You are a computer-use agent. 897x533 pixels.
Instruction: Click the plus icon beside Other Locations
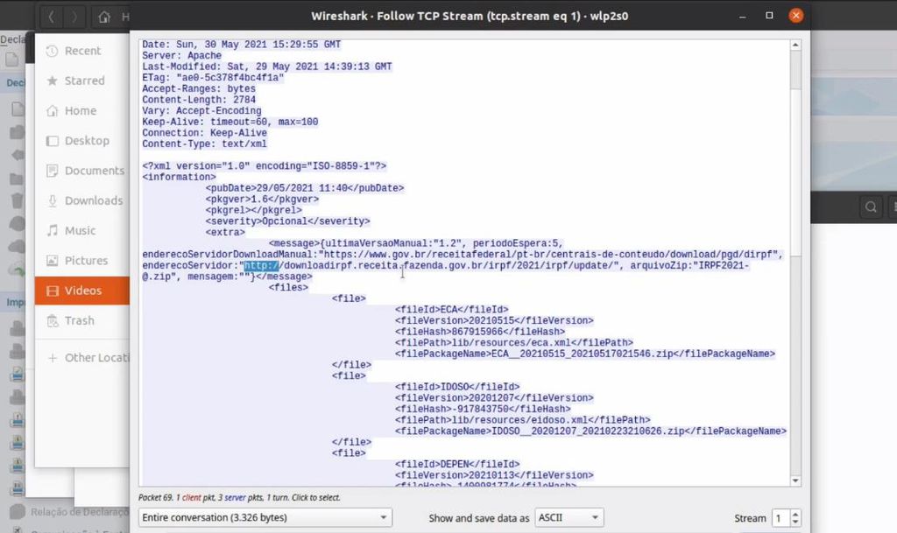point(52,358)
